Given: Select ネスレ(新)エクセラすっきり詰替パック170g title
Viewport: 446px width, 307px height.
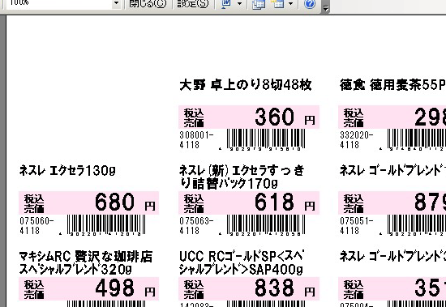Looking at the screenshot, I should pyautogui.click(x=242, y=177).
